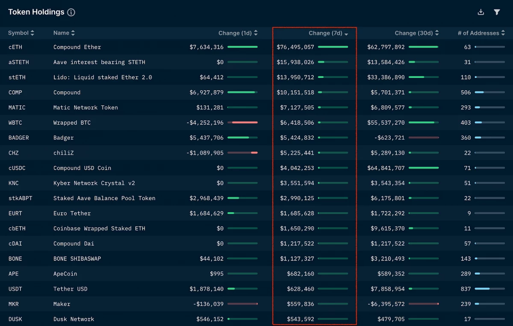The width and height of the screenshot is (513, 326).
Task: Select the cUSDC symbol cell
Action: 17,168
